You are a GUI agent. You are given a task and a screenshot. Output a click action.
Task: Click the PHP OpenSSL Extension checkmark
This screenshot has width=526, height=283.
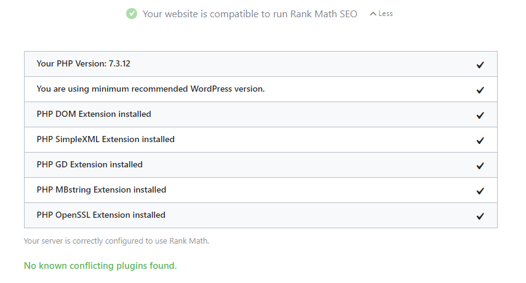pos(480,216)
